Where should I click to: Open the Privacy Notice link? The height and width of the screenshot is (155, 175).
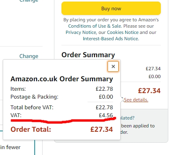pos(81,32)
